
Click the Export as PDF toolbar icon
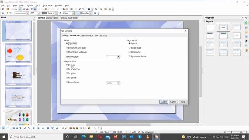[24, 9]
